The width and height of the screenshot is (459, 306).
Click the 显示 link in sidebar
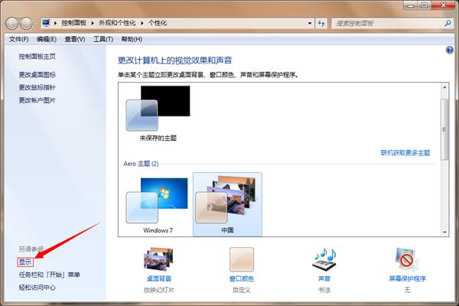pos(25,262)
